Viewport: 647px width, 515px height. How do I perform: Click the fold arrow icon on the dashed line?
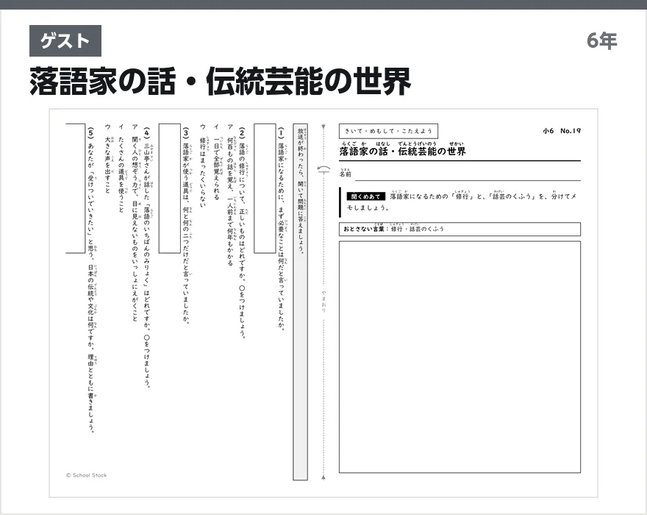[x=323, y=169]
